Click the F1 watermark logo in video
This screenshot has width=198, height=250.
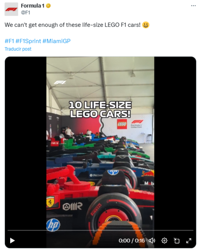click(60, 82)
